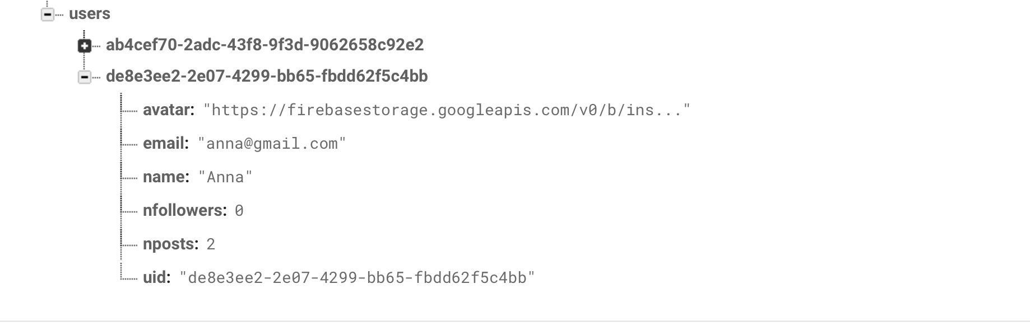Click the email key label
Viewport: 1030px width, 331px height.
click(x=166, y=143)
